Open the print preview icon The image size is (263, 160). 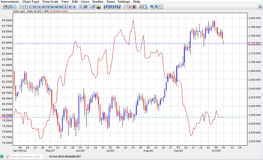pos(146,7)
